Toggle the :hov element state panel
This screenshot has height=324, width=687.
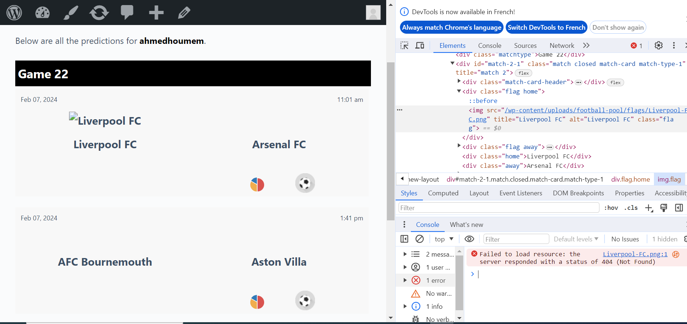coord(611,208)
